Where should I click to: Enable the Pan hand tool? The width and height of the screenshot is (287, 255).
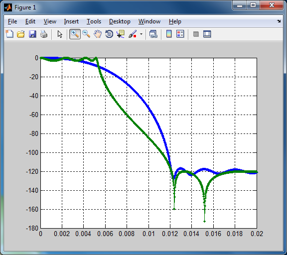tap(98, 34)
